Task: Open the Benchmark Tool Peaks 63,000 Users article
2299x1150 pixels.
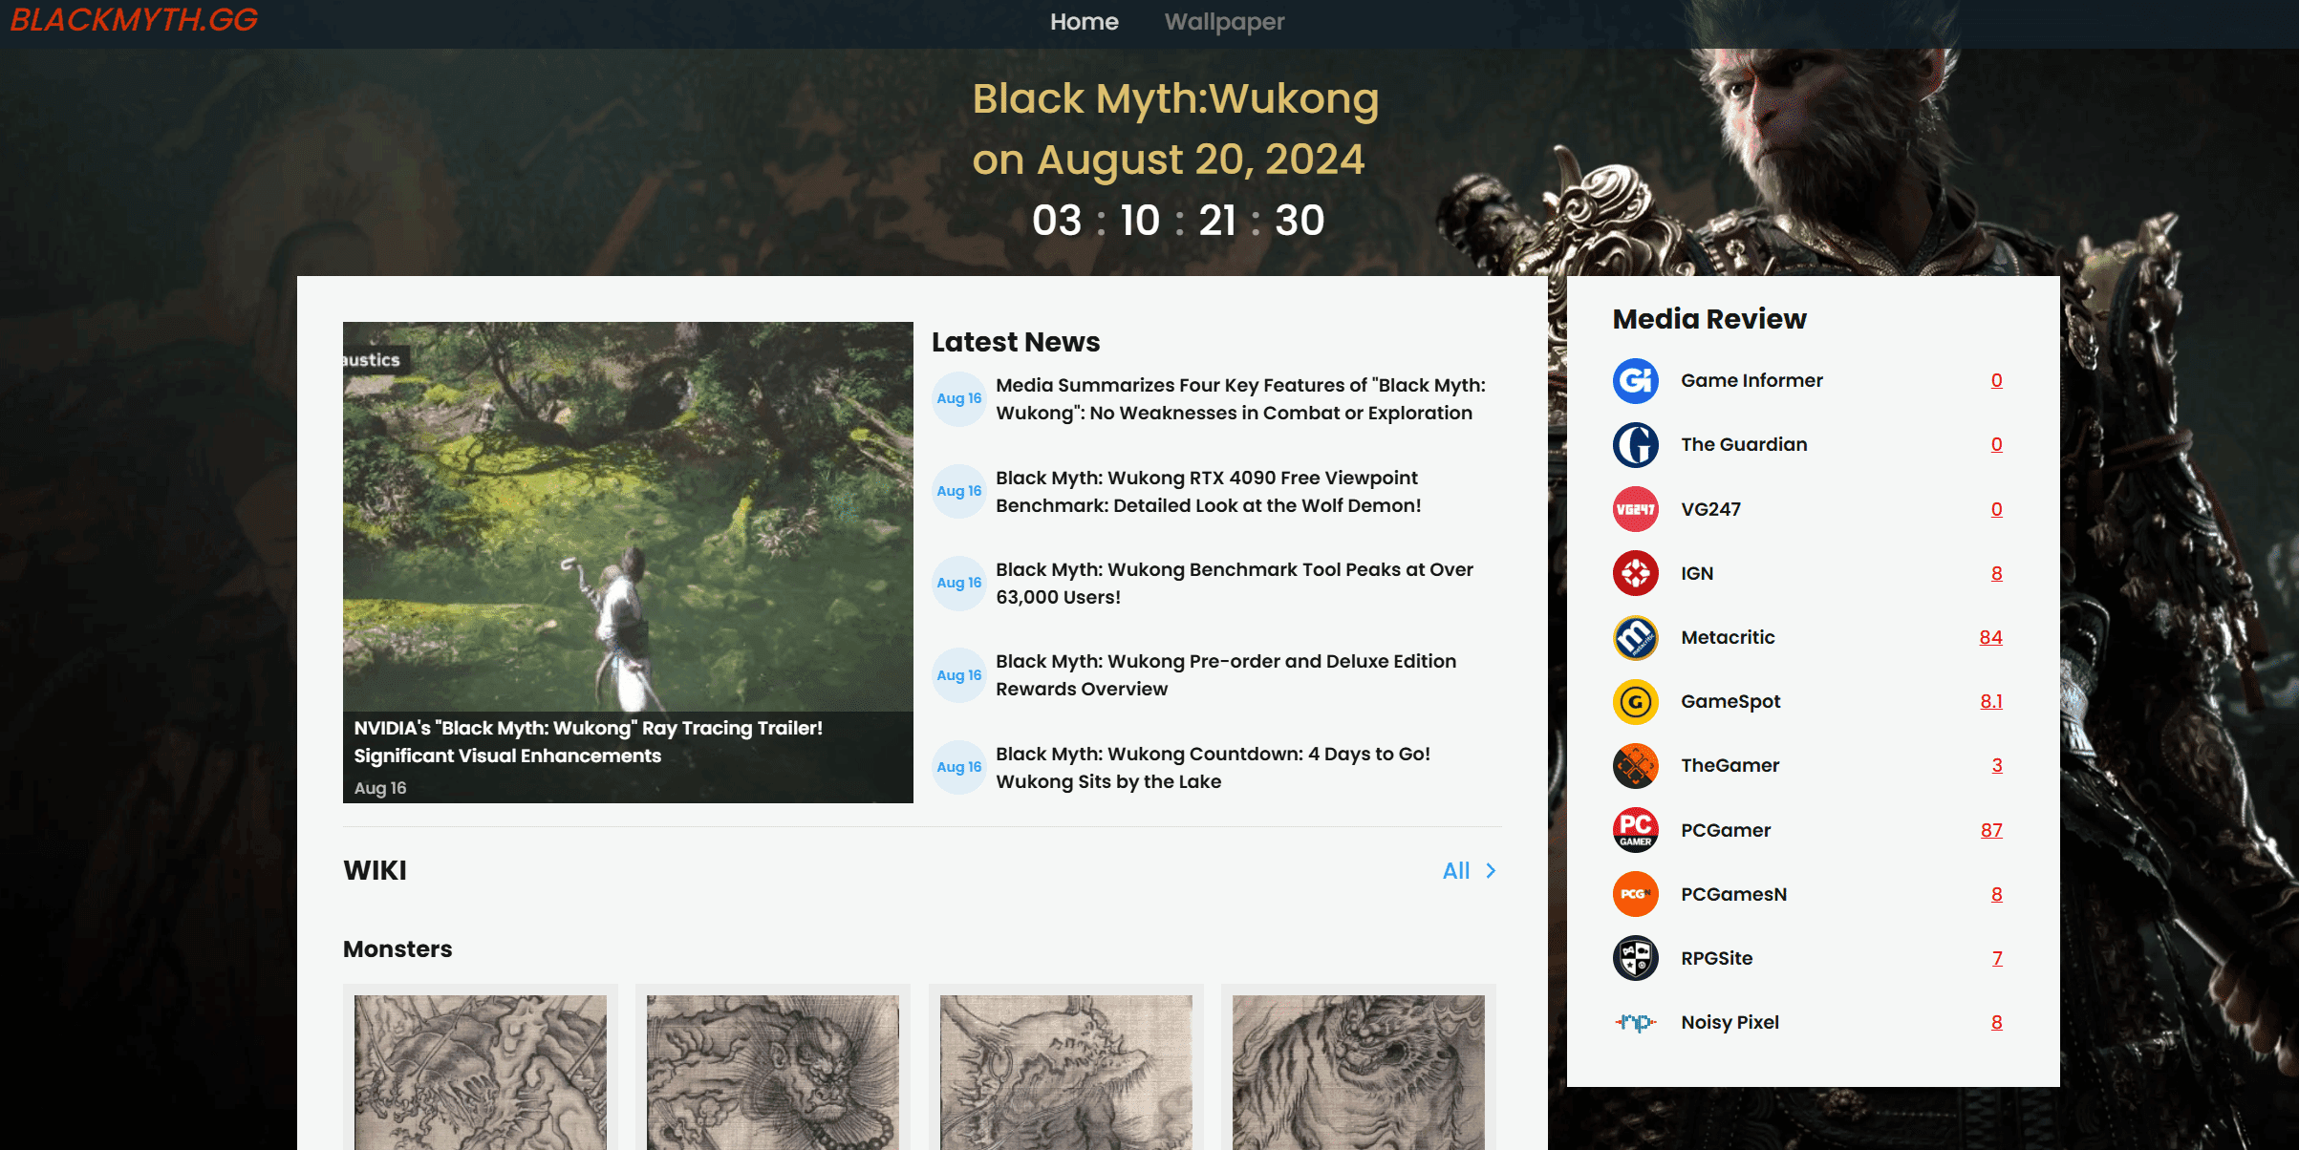Action: click(1235, 584)
